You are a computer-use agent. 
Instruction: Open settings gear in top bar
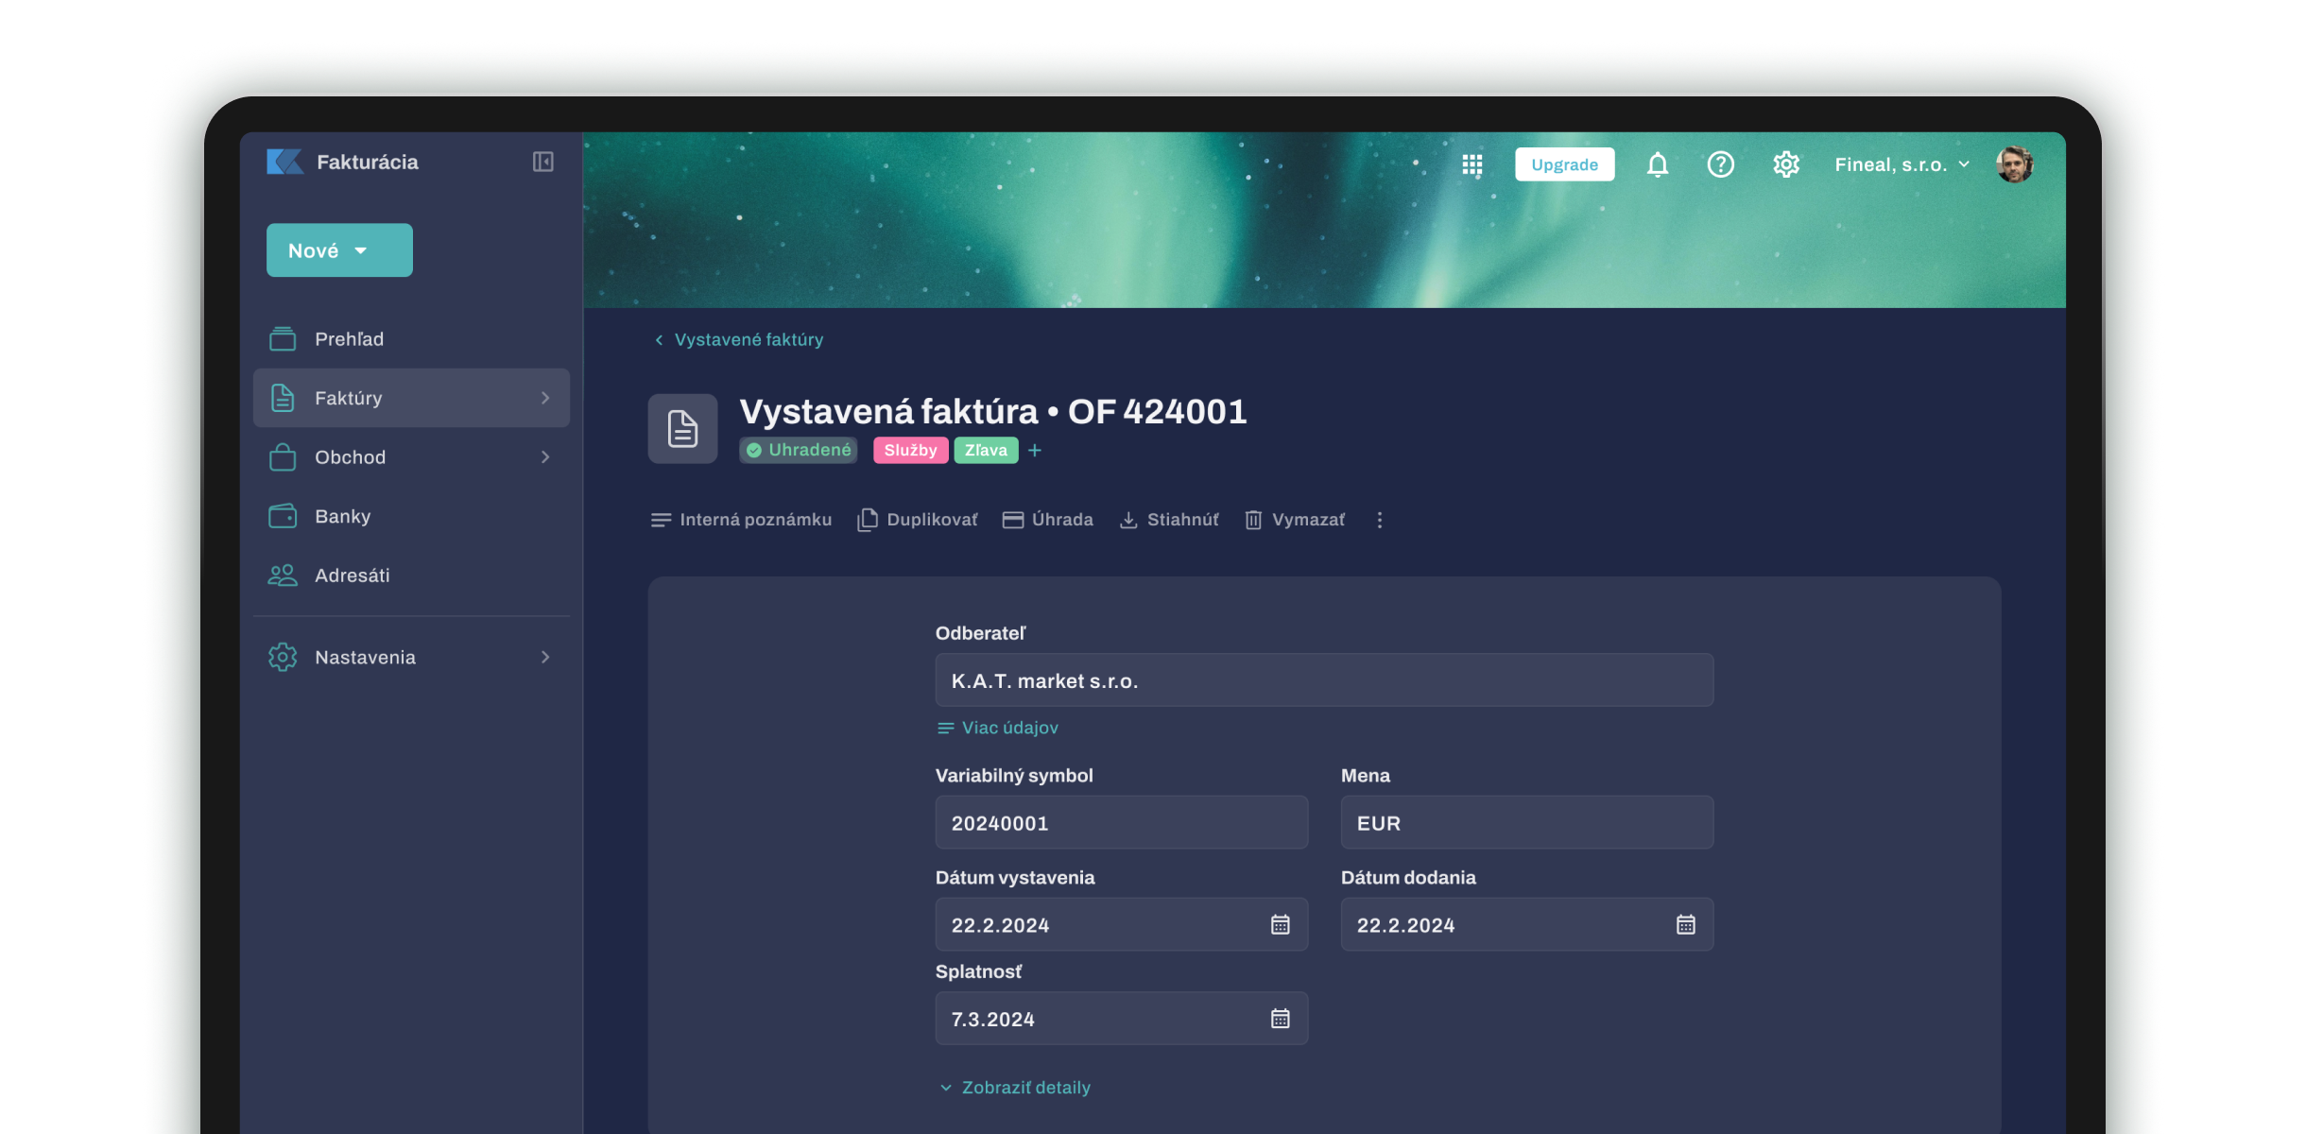[1785, 164]
